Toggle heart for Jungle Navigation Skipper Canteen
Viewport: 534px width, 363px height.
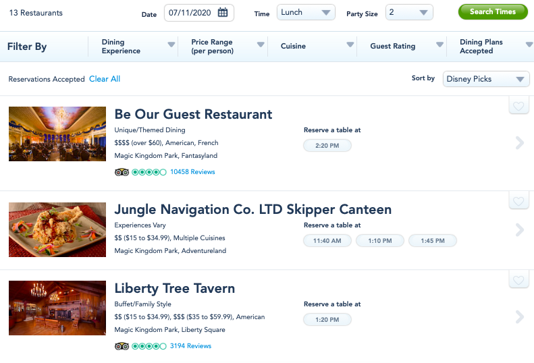point(518,201)
